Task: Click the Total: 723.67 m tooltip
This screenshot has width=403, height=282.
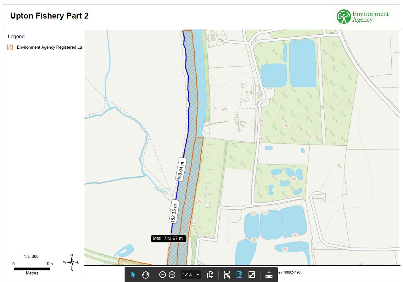Action: coord(168,238)
